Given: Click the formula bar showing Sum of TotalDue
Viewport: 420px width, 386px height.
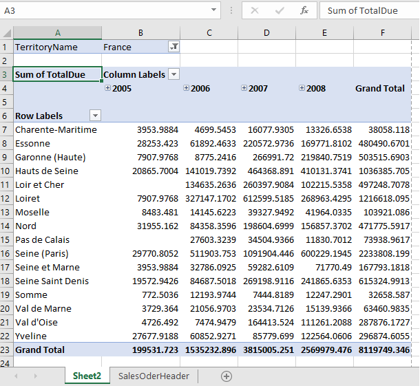Looking at the screenshot, I should coord(370,11).
